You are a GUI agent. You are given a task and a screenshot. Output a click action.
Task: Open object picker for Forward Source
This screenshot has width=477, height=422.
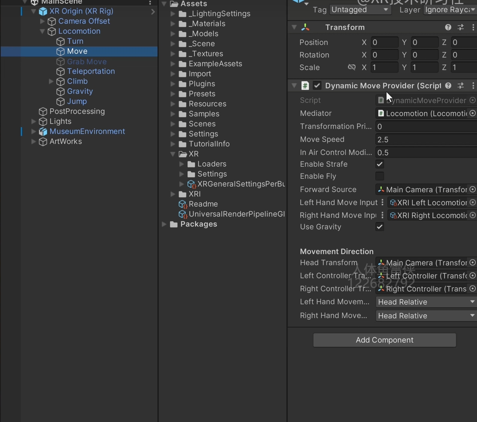[x=472, y=189]
